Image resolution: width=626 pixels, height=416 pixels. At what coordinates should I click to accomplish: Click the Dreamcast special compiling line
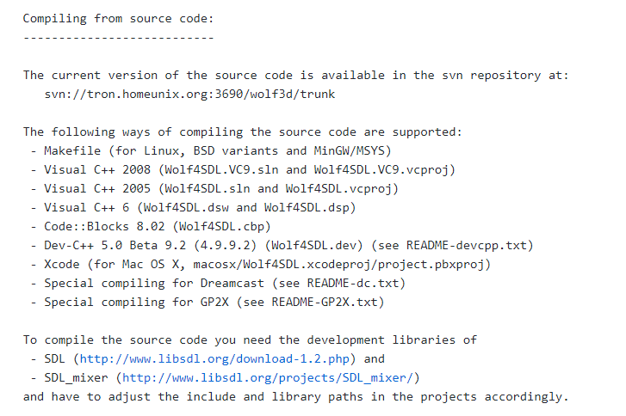(219, 284)
